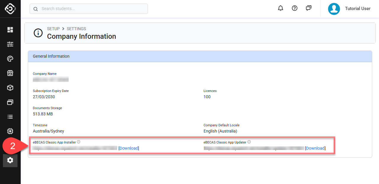Open the Tutorial User account menu
This screenshot has height=184, width=379.
357,9
